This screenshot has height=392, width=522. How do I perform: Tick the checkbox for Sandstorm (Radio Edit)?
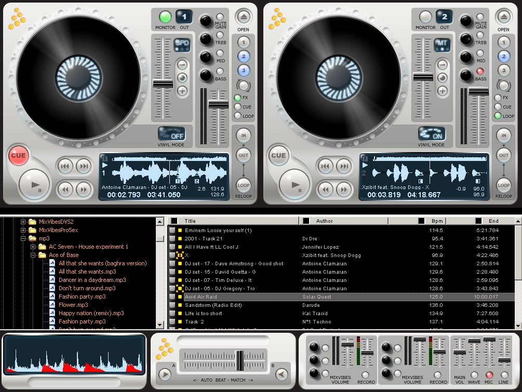172,305
